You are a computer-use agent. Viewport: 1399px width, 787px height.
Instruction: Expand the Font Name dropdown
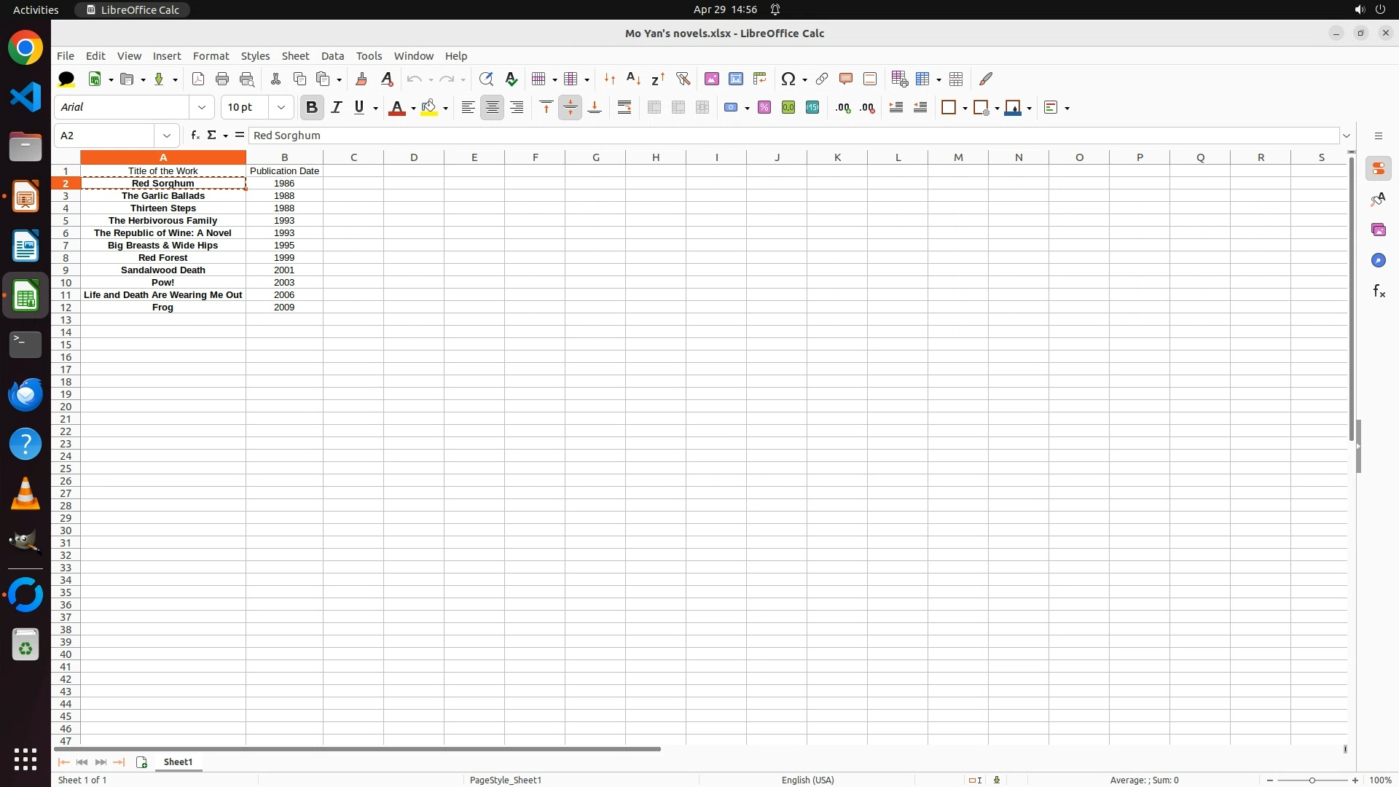(202, 108)
